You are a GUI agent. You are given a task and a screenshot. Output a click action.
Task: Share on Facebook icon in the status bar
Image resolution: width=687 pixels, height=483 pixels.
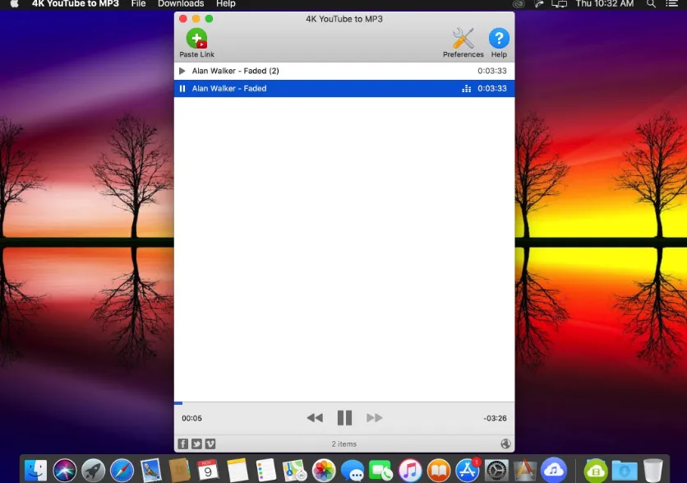[183, 444]
